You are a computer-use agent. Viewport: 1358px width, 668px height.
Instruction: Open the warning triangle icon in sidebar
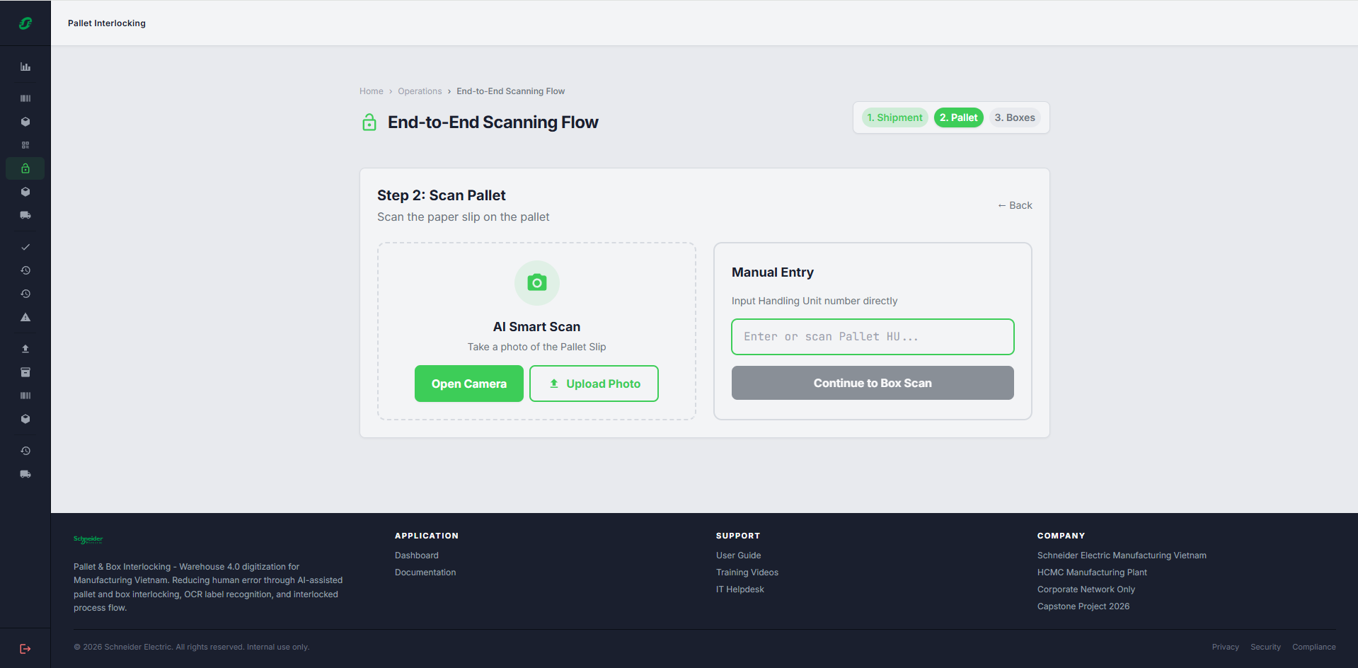pyautogui.click(x=25, y=317)
